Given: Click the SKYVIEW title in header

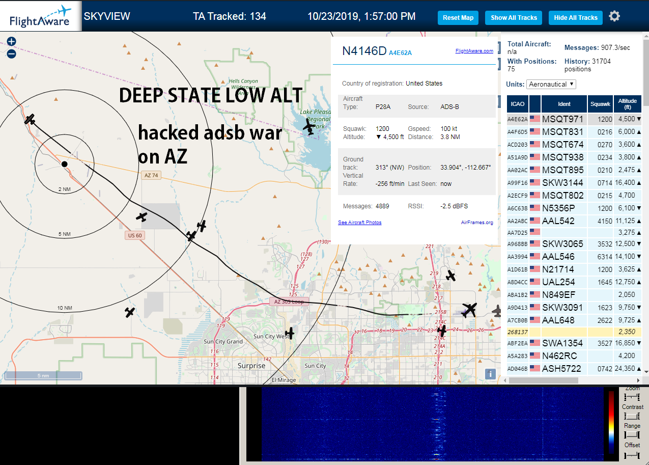Looking at the screenshot, I should [107, 16].
